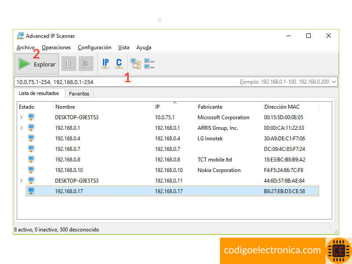352x264 pixels.
Task: Switch to the Lista de resultados tab
Action: 39,93
